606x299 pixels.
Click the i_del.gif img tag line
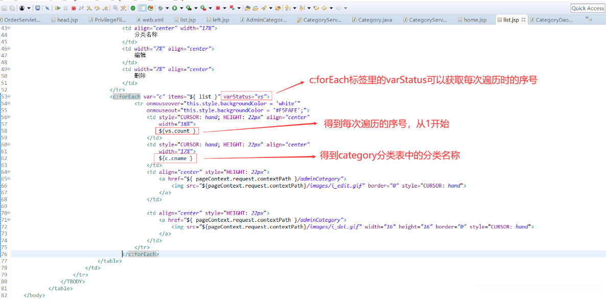[x=352, y=226]
